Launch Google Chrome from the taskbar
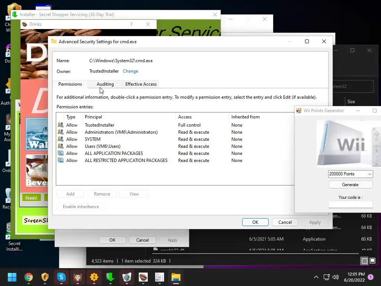The width and height of the screenshot is (381, 286). pos(28,277)
